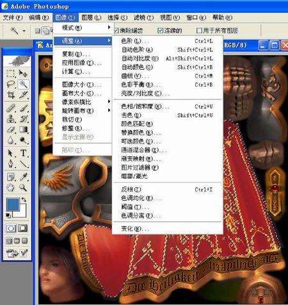The height and width of the screenshot is (305, 288).
Task: Select the Zoom magnifier tool
Action: (x=23, y=188)
